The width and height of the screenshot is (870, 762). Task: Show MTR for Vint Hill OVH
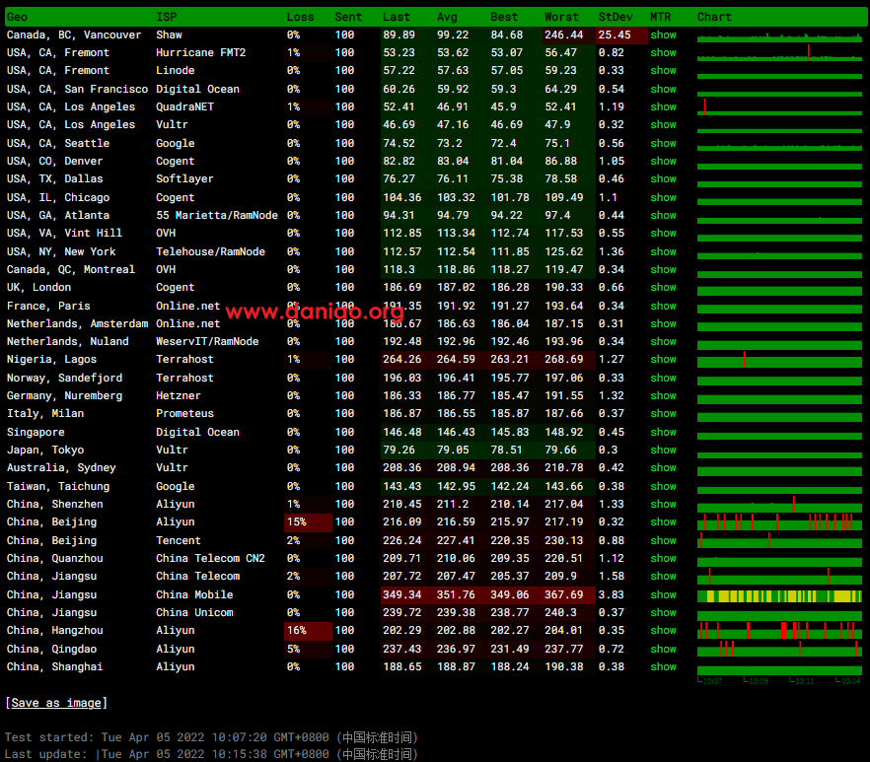point(663,233)
